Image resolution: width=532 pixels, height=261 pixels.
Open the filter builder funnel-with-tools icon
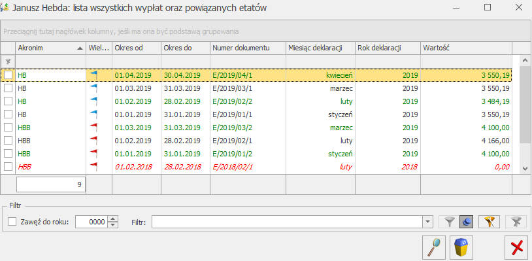click(489, 222)
